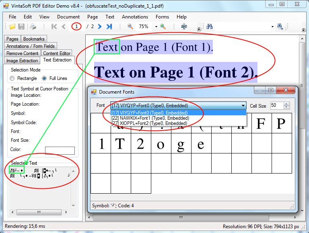This screenshot has width=309, height=233.
Task: Choose font [22] NAWKIX+Font1 in list
Action: point(178,118)
